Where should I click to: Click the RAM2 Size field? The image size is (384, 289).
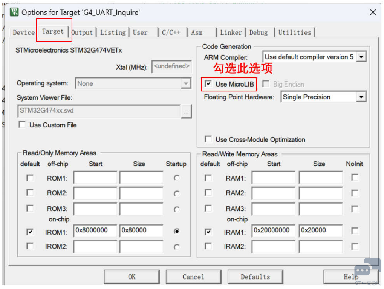tap(321, 193)
